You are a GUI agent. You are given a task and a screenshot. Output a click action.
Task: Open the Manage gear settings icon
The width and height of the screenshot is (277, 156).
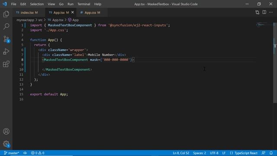(6, 144)
